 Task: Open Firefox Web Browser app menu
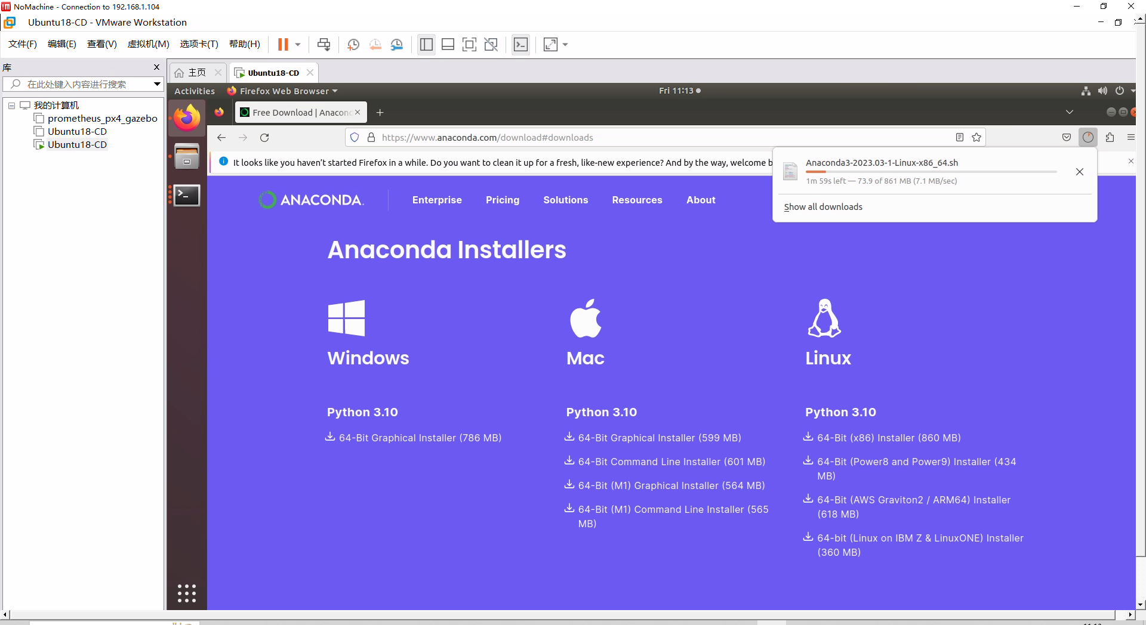pos(282,91)
